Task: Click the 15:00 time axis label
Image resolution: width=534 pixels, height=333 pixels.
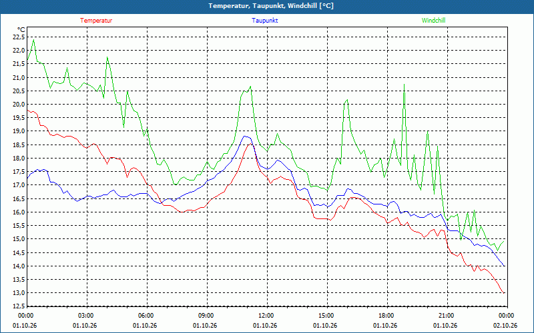Action: (327, 316)
